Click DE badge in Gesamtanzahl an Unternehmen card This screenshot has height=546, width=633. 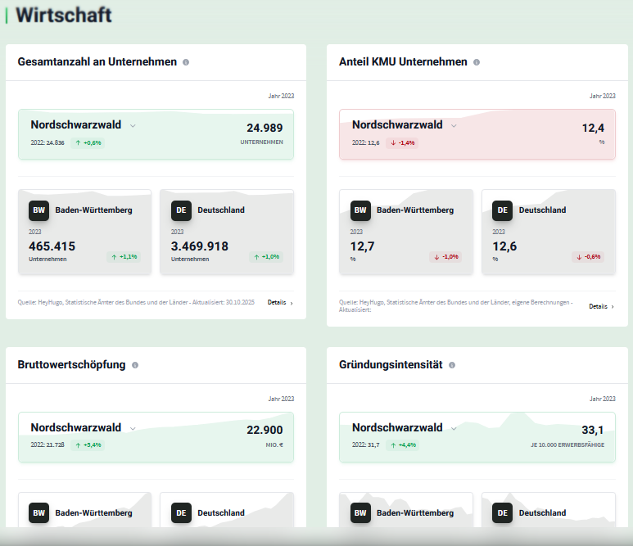coord(181,210)
